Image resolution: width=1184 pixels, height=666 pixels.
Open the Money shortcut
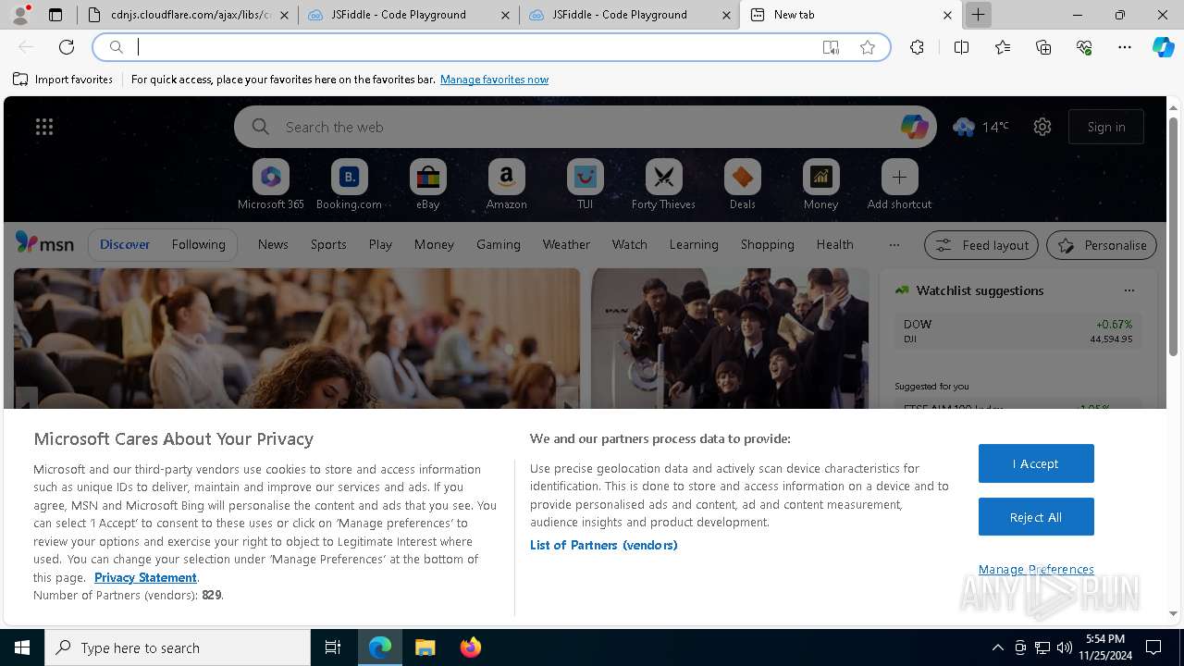[820, 185]
